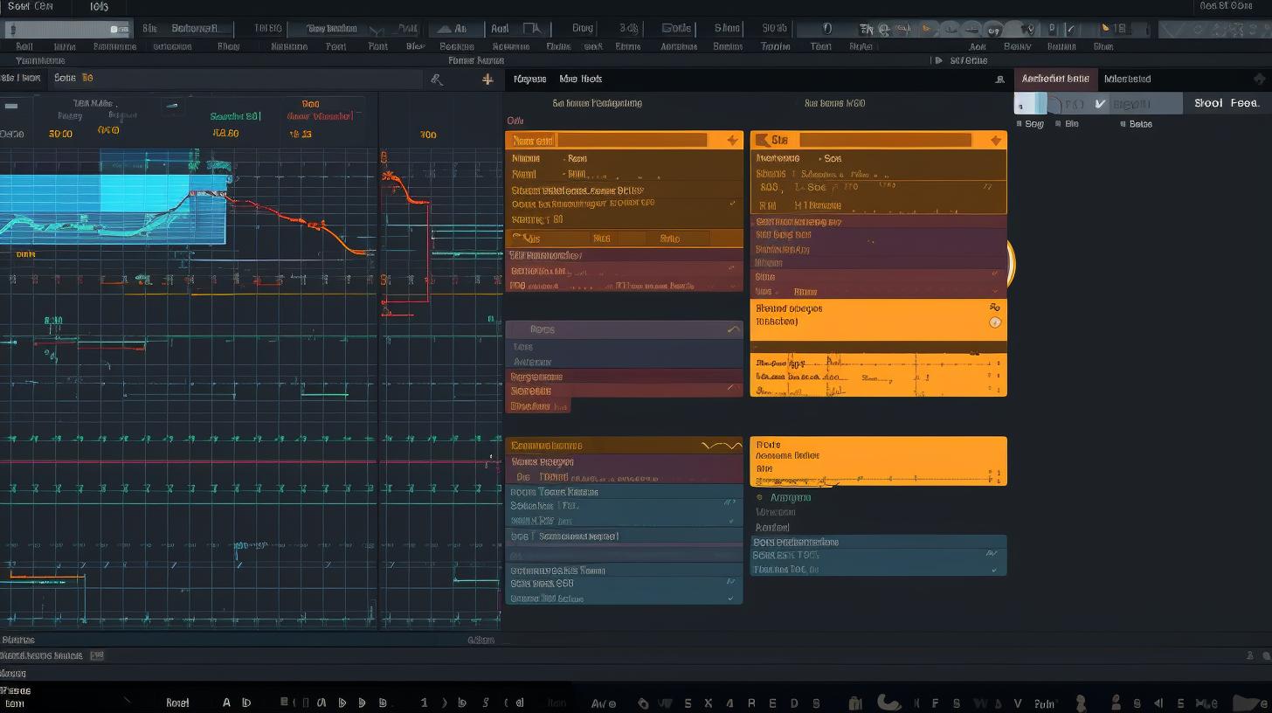1272x713 pixels.
Task: Switch to the Kayens tab
Action: coord(530,80)
